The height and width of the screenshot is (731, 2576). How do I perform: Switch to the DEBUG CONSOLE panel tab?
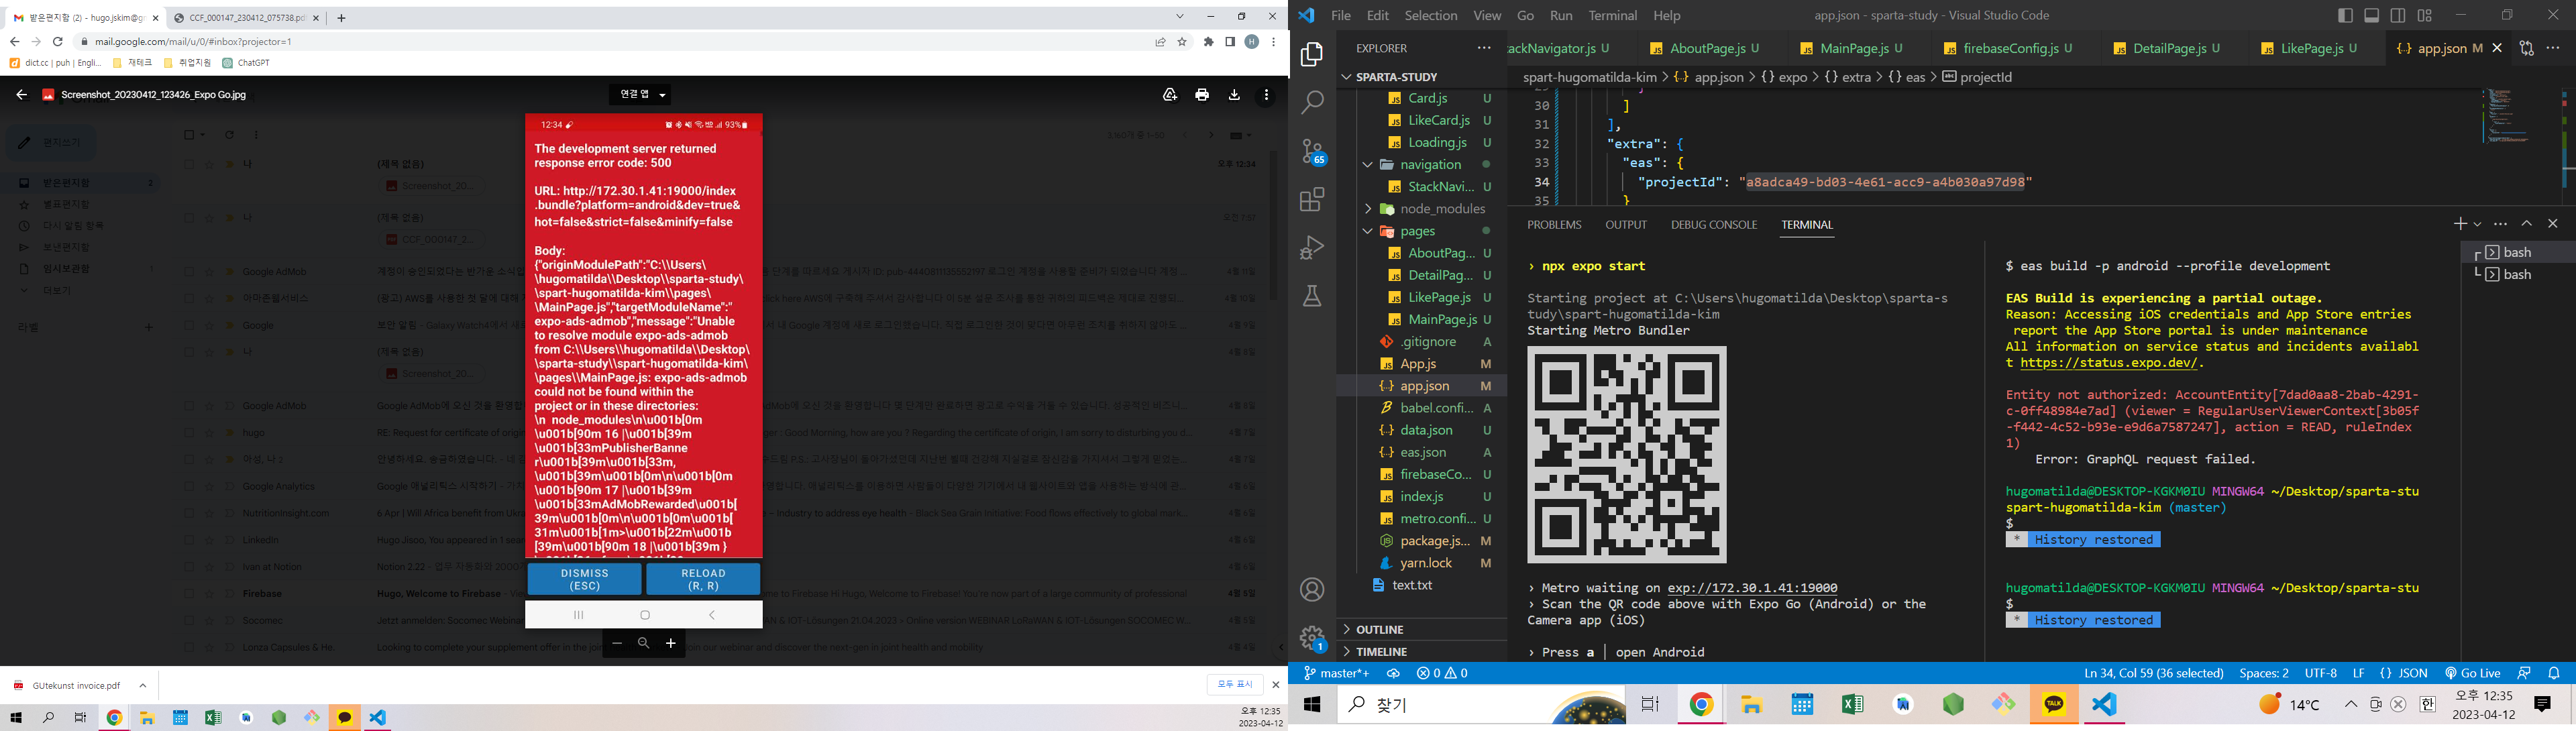(x=1714, y=225)
